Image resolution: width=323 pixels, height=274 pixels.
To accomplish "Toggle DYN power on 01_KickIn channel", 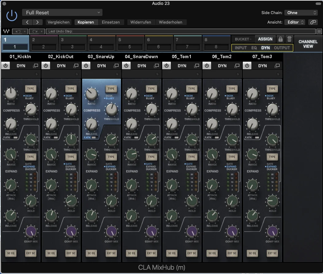I will tap(6, 66).
